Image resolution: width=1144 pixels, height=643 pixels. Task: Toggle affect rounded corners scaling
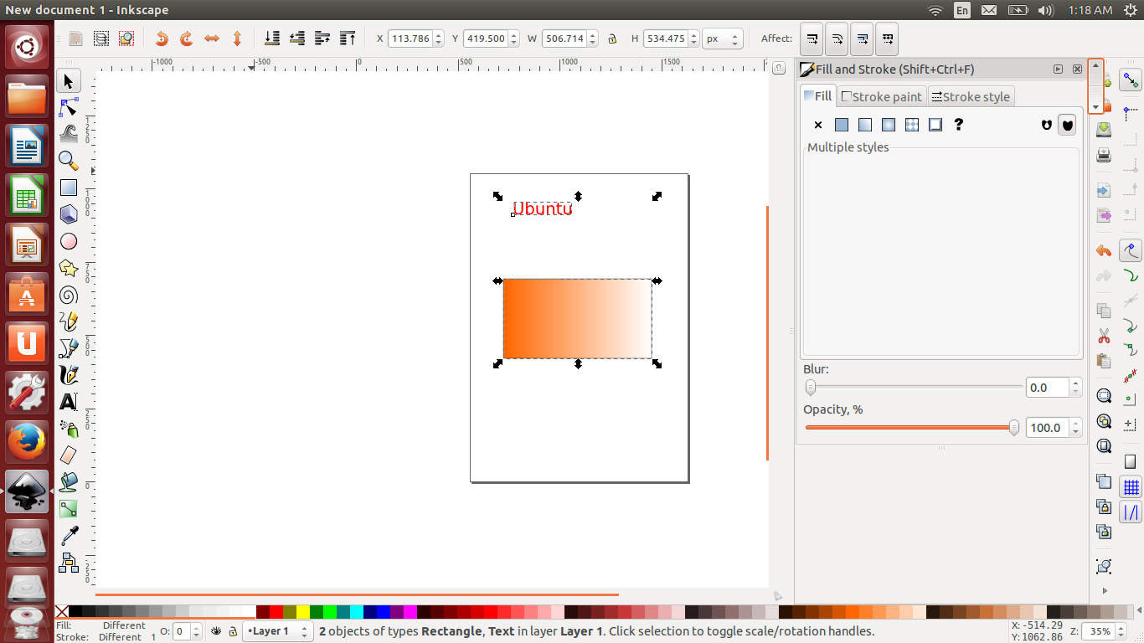[x=837, y=39]
